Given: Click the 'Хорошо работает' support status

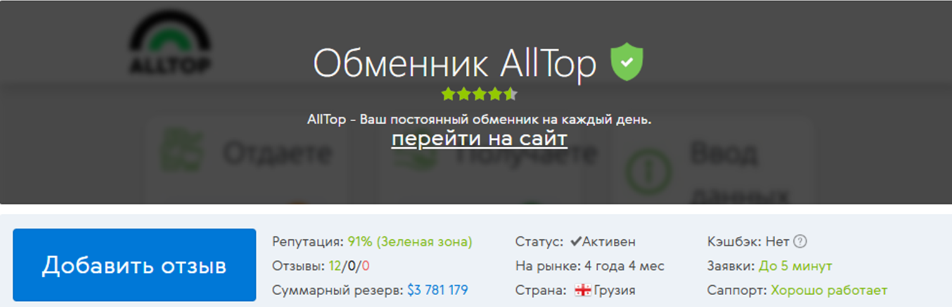Looking at the screenshot, I should (x=829, y=290).
